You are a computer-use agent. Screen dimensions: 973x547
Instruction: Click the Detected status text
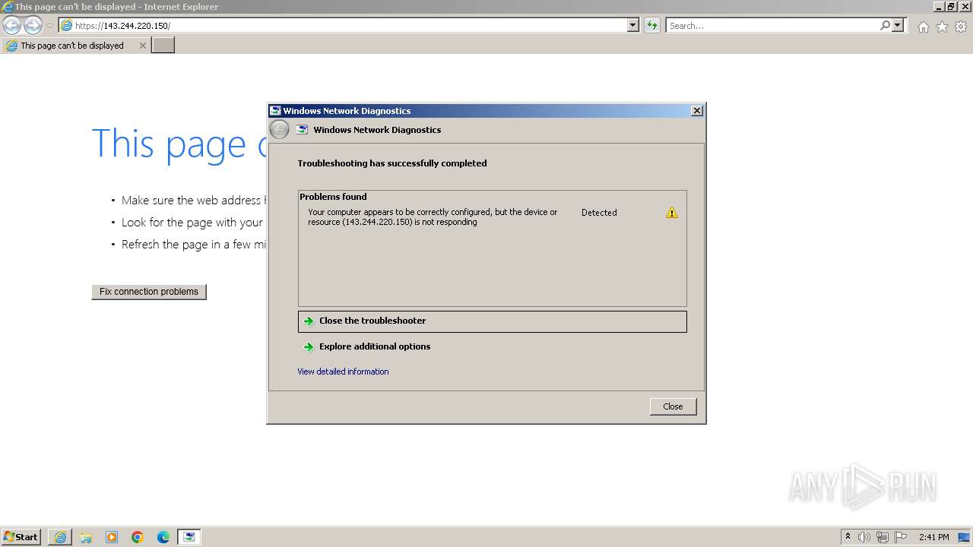click(599, 213)
